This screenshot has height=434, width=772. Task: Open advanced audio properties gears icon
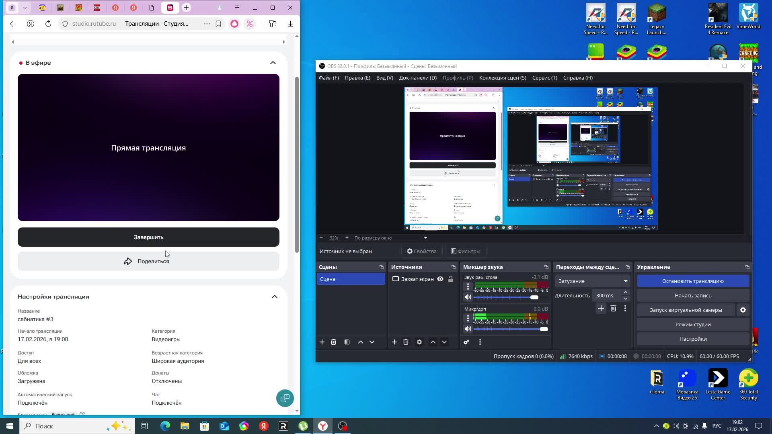click(x=466, y=342)
